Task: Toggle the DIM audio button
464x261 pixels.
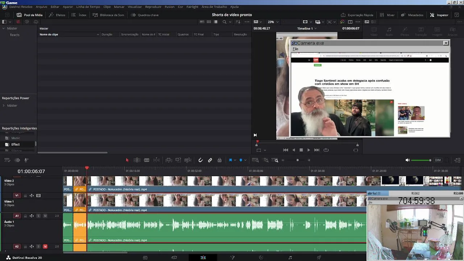Action: 438,160
